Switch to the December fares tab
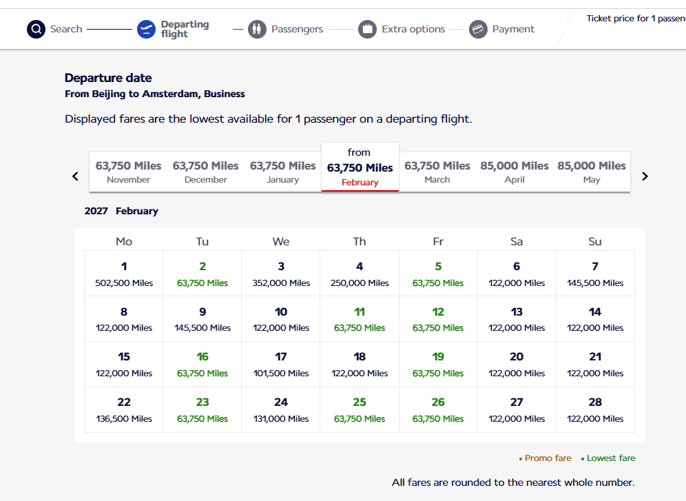The width and height of the screenshot is (686, 501). (x=206, y=172)
